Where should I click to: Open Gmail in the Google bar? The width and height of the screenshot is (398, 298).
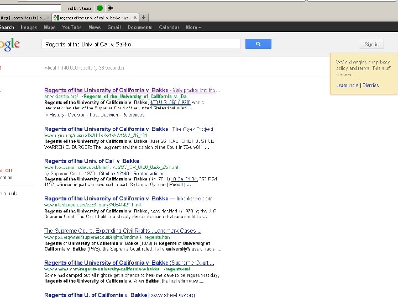point(114,27)
